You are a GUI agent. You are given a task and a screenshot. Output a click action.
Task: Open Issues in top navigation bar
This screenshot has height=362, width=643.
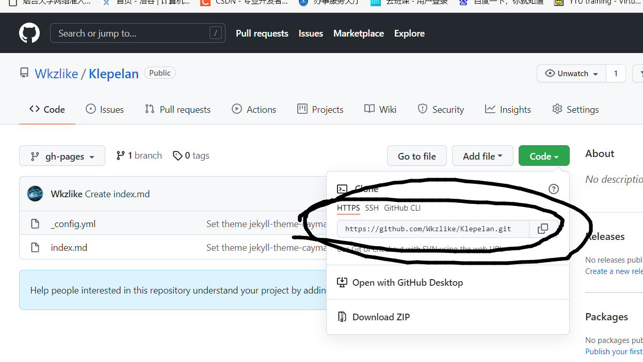311,33
